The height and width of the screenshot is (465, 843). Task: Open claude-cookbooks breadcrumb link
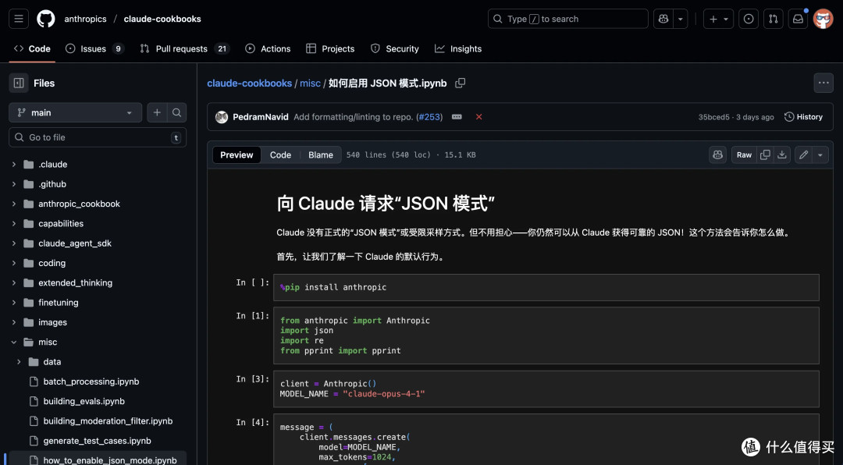[250, 83]
